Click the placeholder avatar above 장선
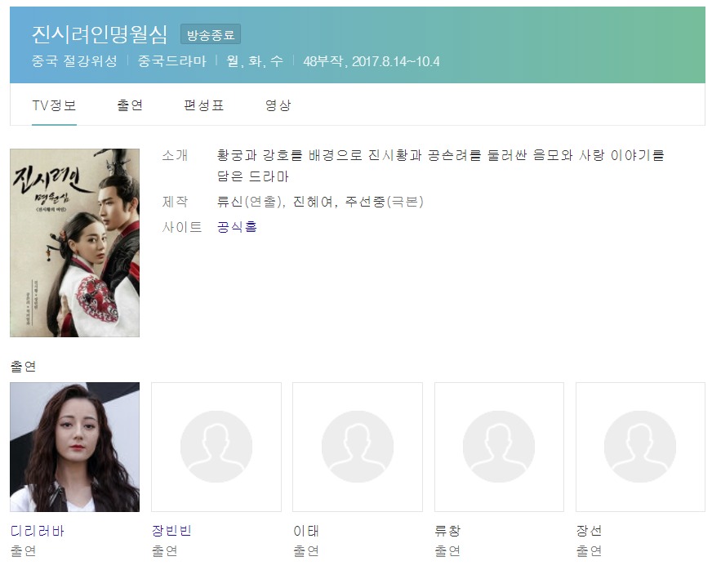Screen dimensions: 712x570 click(640, 447)
